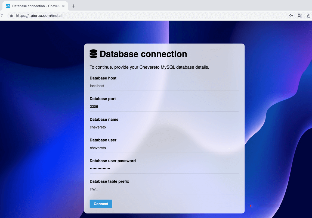
Task: Click the database stack icon in heading
Action: tap(93, 54)
